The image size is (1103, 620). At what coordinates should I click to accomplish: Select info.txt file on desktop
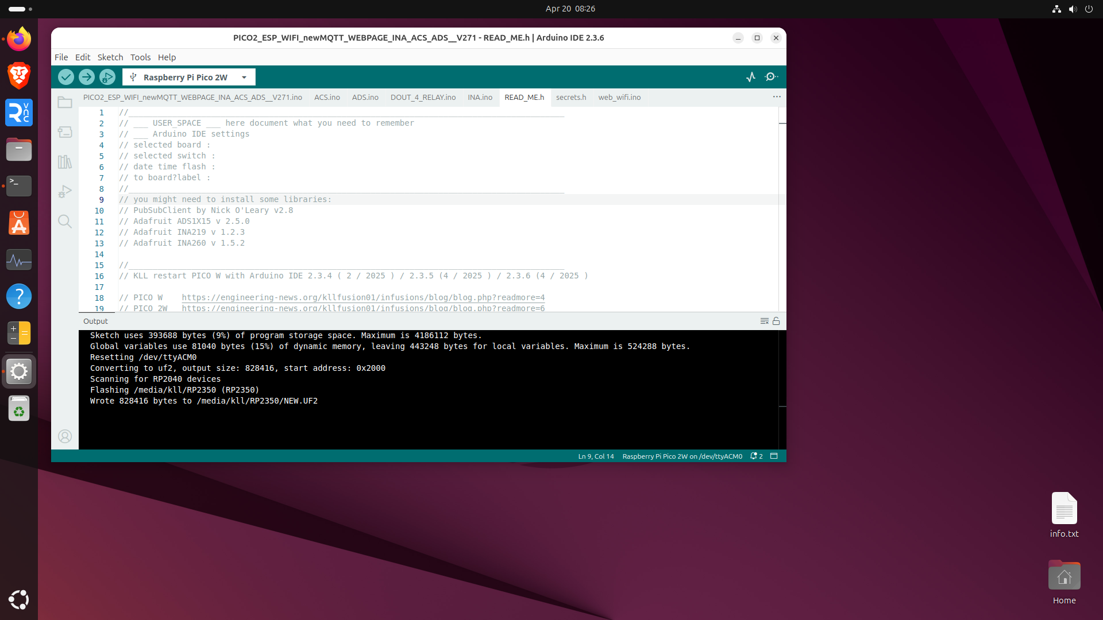(x=1064, y=515)
